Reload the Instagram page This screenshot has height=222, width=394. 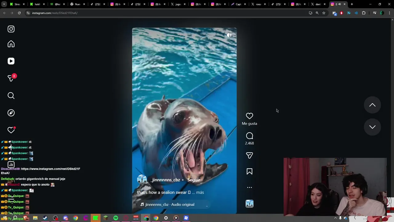click(19, 13)
